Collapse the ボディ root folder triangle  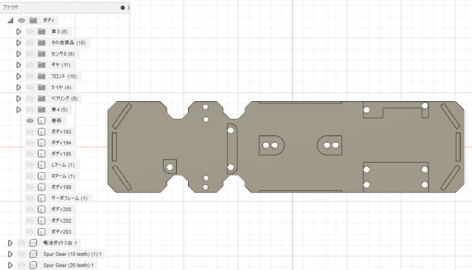[11, 20]
